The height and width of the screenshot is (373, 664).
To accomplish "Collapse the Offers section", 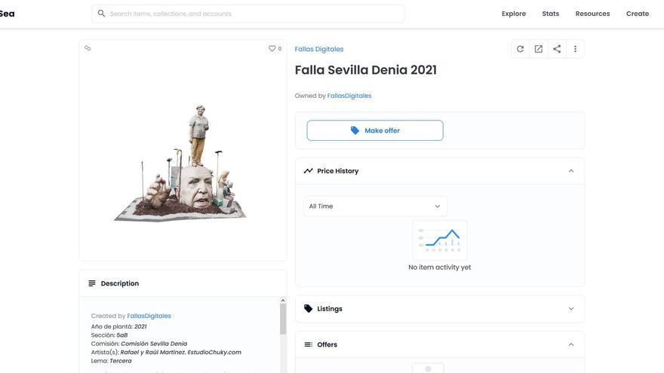I will coord(571,344).
